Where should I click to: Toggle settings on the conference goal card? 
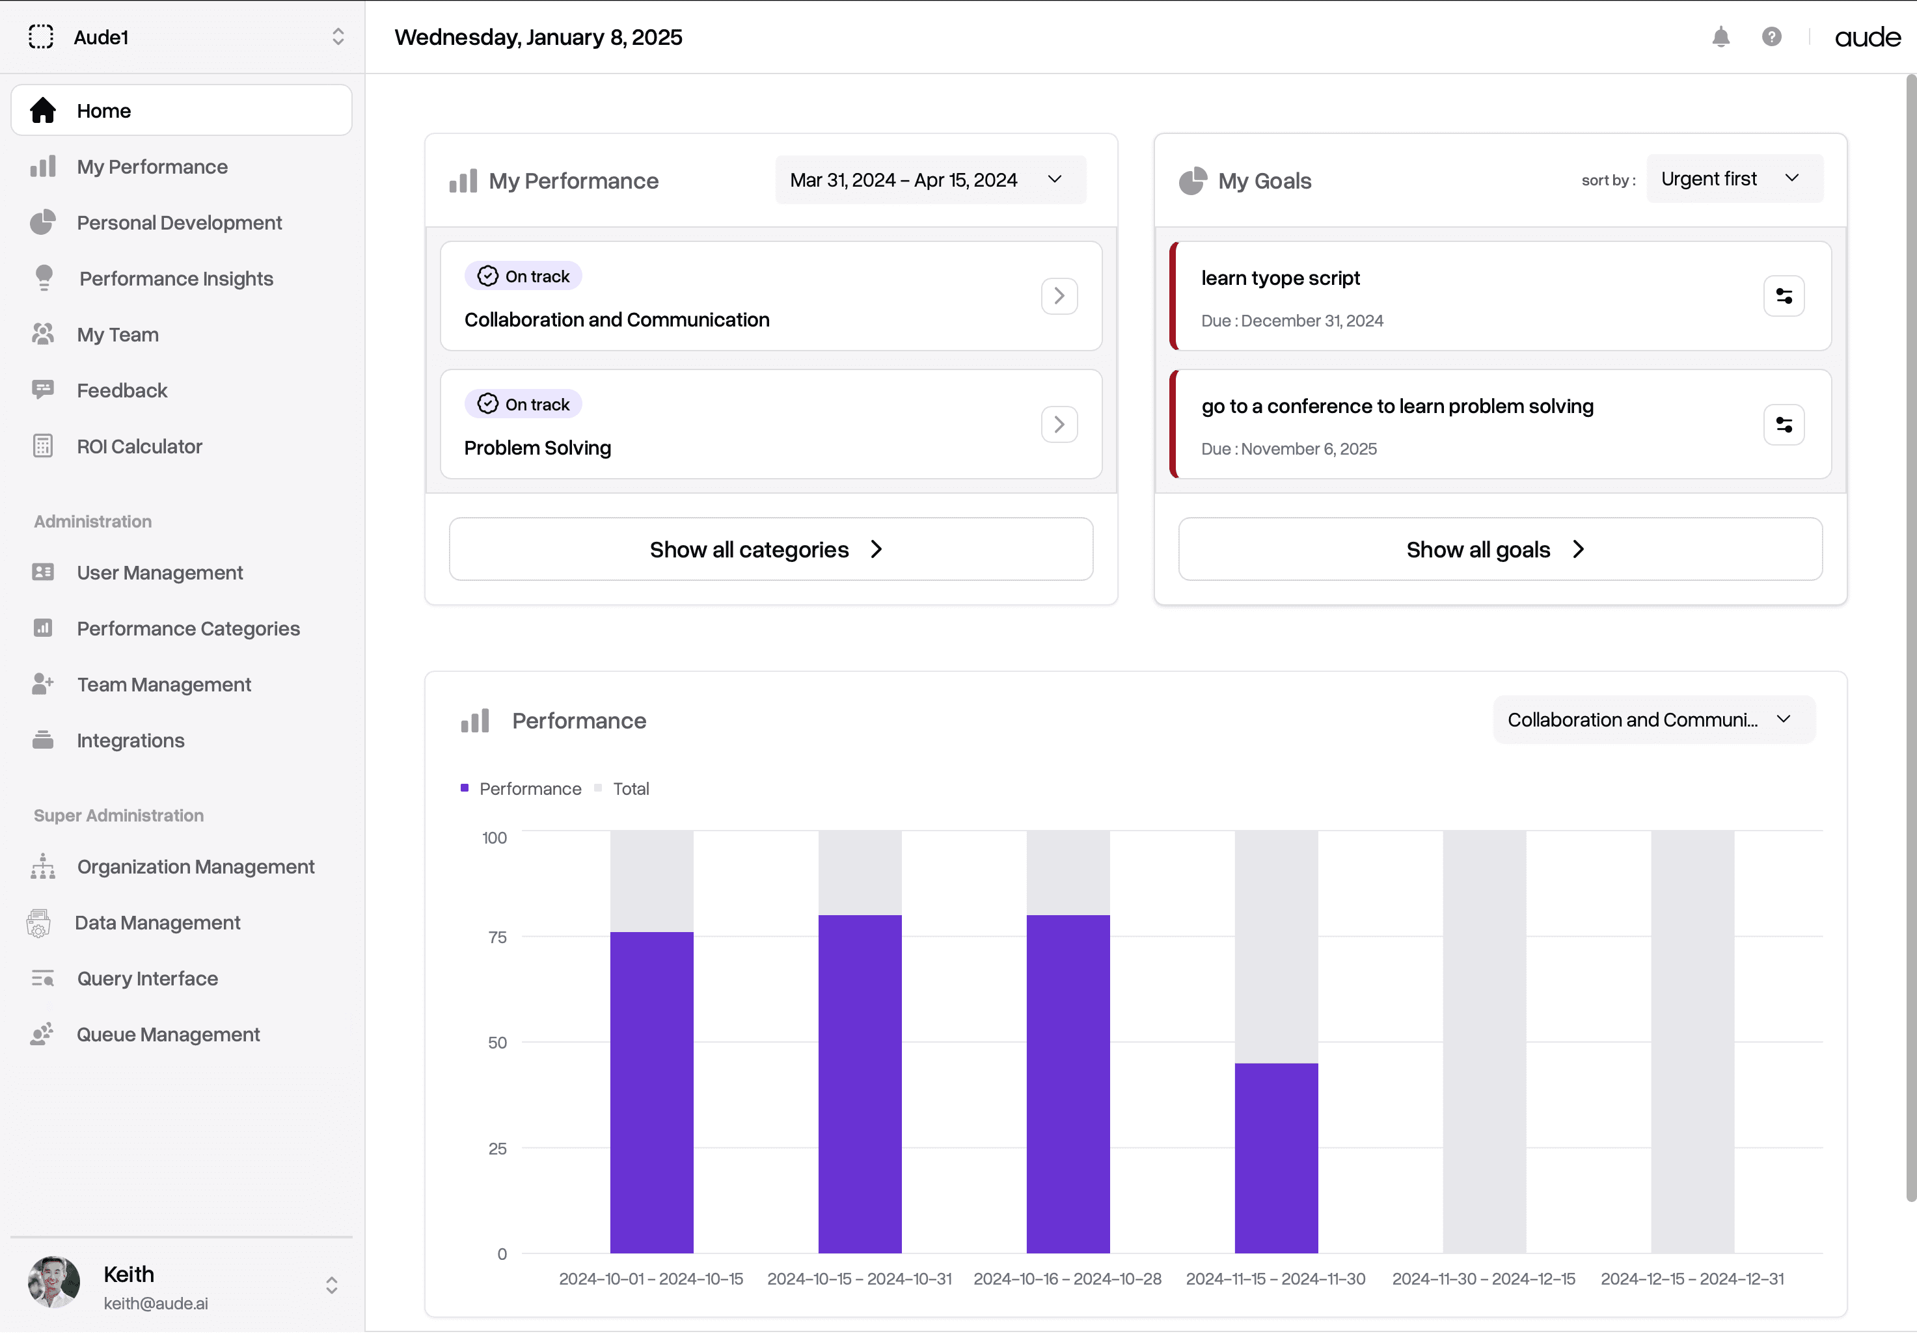click(1784, 424)
